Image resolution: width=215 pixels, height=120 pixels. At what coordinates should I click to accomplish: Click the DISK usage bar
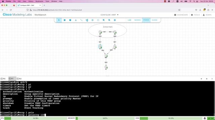(x=171, y=118)
